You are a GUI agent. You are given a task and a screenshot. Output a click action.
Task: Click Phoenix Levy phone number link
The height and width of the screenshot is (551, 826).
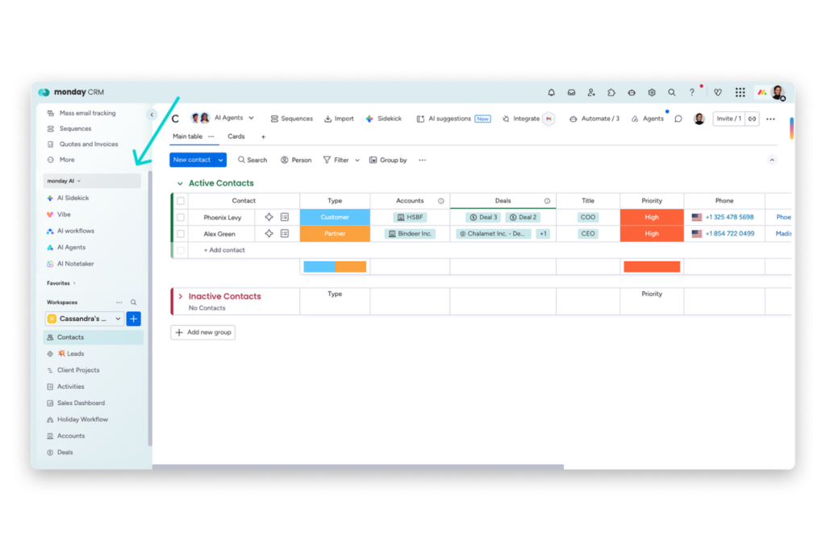729,217
